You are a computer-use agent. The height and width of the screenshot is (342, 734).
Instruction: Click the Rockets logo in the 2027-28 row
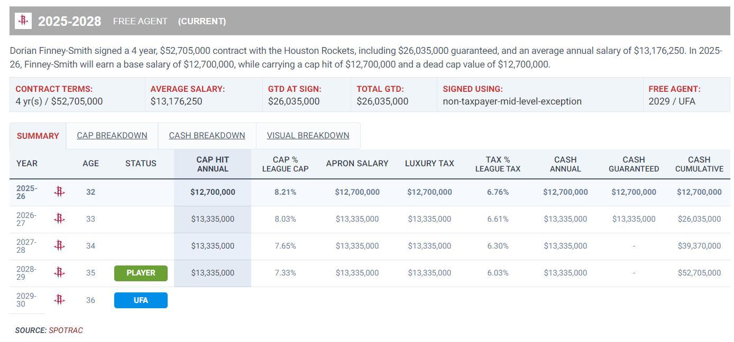click(x=59, y=246)
